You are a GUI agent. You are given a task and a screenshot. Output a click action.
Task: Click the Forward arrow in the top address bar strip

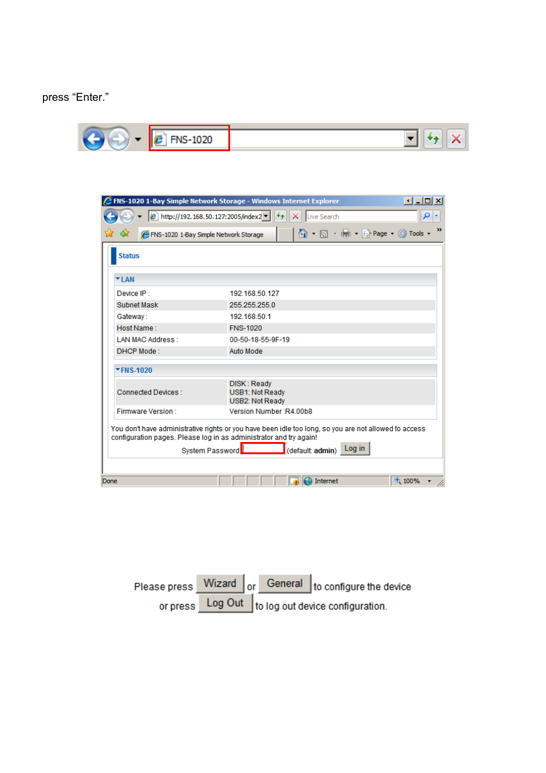tap(118, 139)
